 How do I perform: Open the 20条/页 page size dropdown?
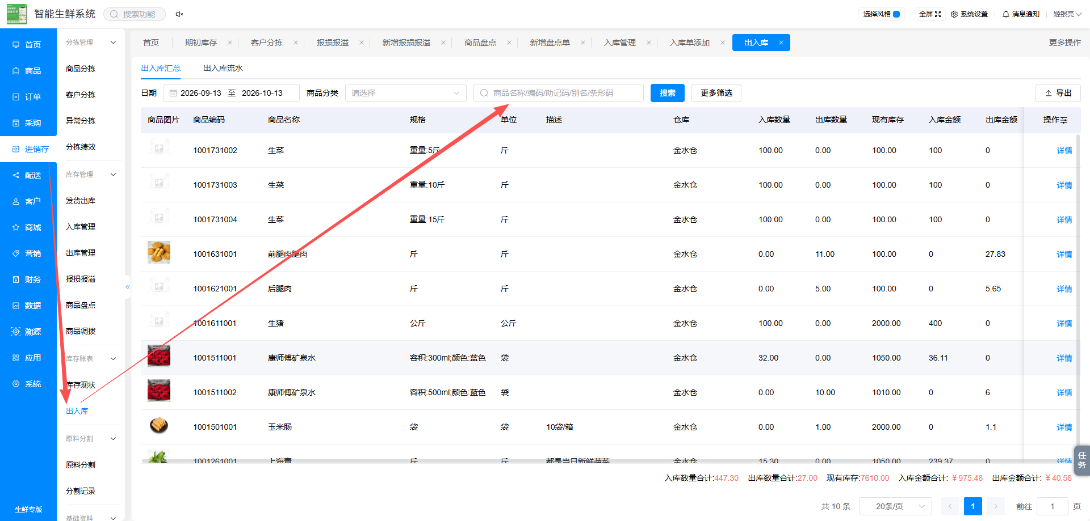(x=896, y=506)
